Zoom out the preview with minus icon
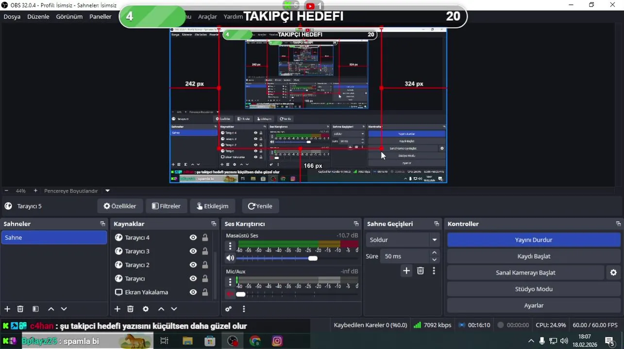 tap(6, 191)
